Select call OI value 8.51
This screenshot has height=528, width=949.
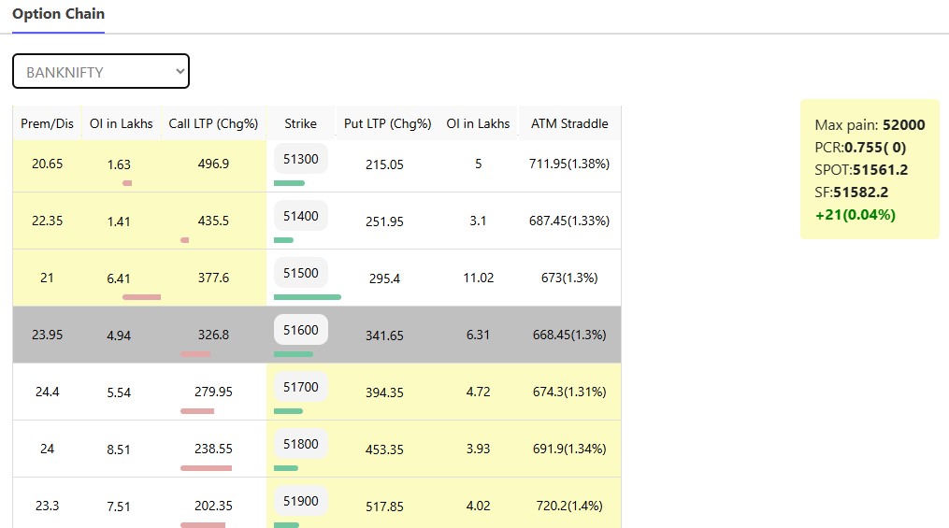(119, 450)
